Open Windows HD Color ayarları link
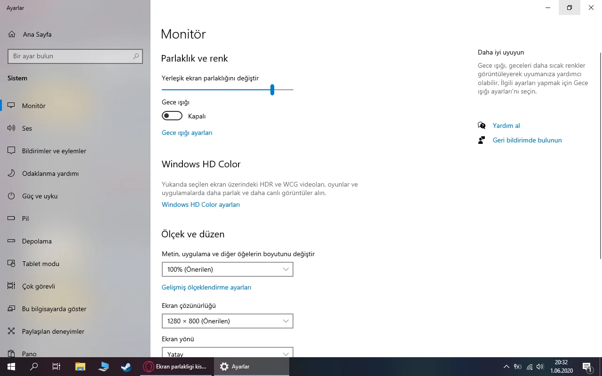This screenshot has width=602, height=376. tap(201, 204)
